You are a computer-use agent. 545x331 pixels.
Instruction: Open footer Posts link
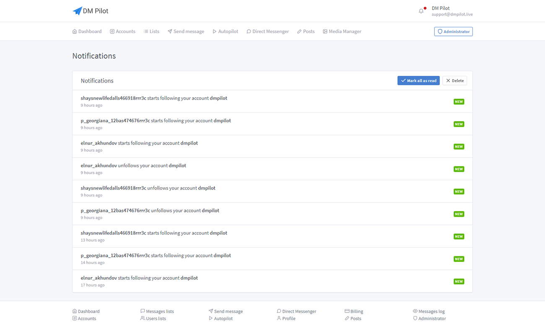[353, 318]
